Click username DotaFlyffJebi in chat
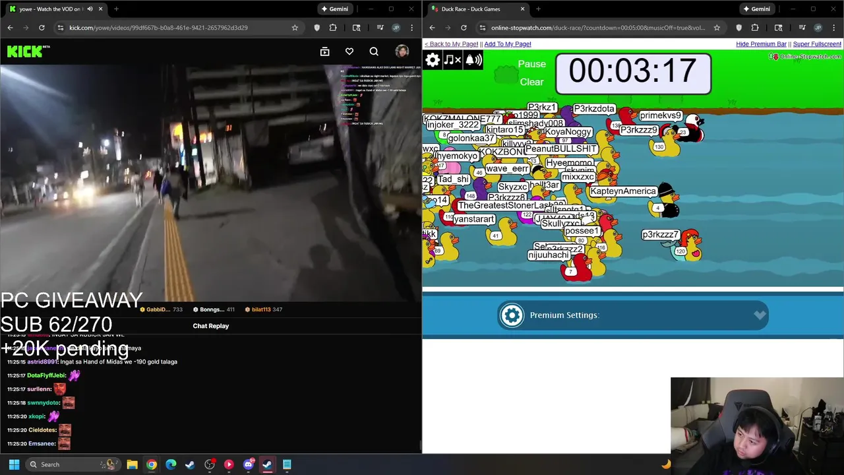 pos(45,375)
